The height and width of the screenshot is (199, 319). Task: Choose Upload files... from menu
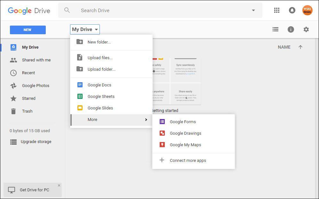(x=111, y=58)
